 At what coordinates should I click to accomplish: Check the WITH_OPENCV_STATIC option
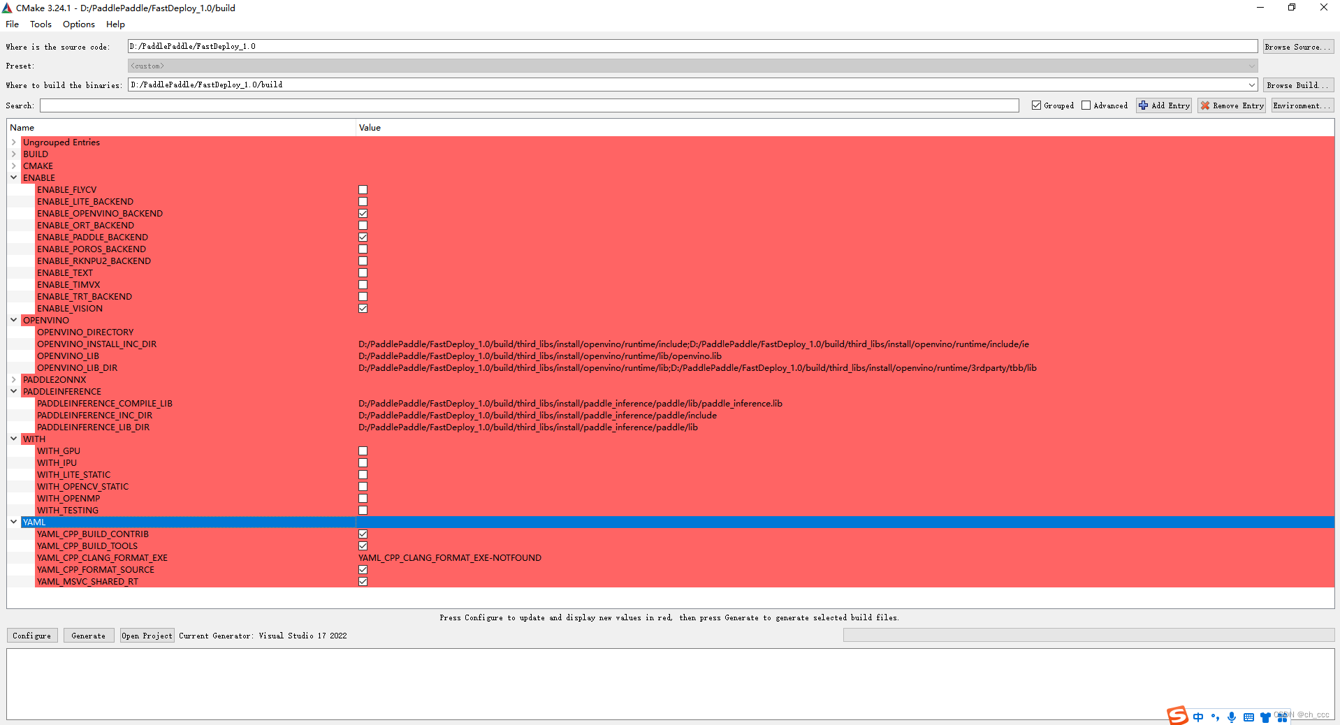[363, 487]
